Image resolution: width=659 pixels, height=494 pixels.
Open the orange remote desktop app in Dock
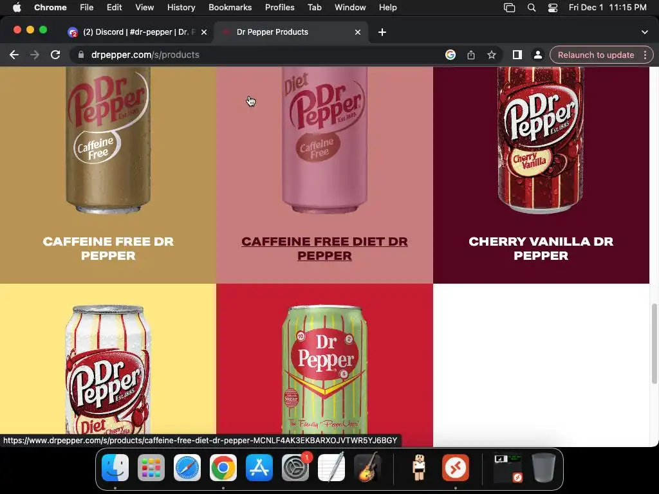pyautogui.click(x=456, y=468)
